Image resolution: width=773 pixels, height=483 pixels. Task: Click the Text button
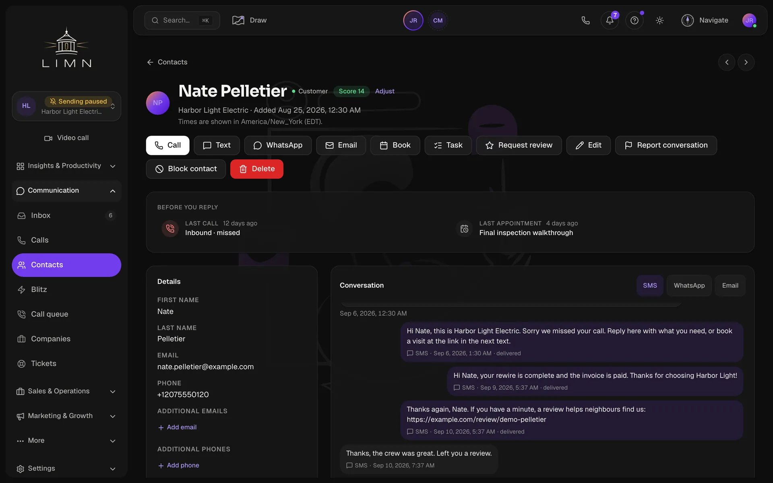(x=217, y=145)
